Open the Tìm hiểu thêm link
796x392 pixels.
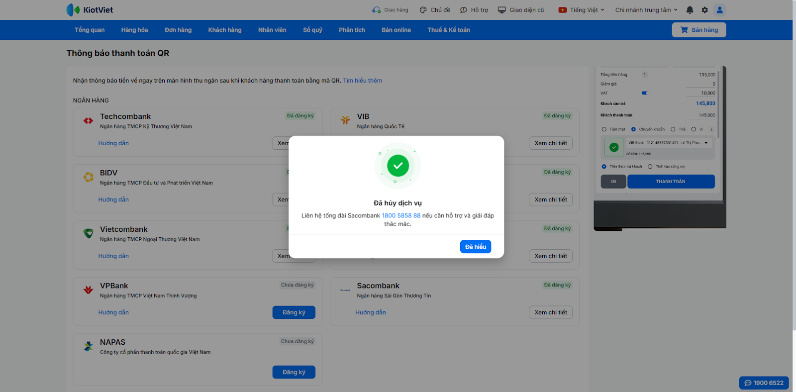click(x=363, y=81)
